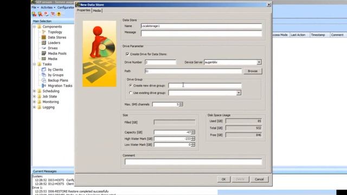Collapse the Components tree node
This screenshot has height=195, width=347.
coord(34,27)
